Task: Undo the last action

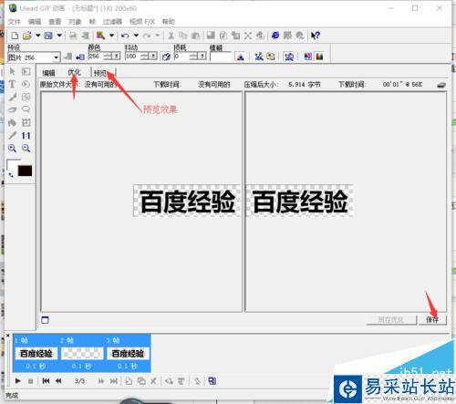Action: tap(125, 36)
